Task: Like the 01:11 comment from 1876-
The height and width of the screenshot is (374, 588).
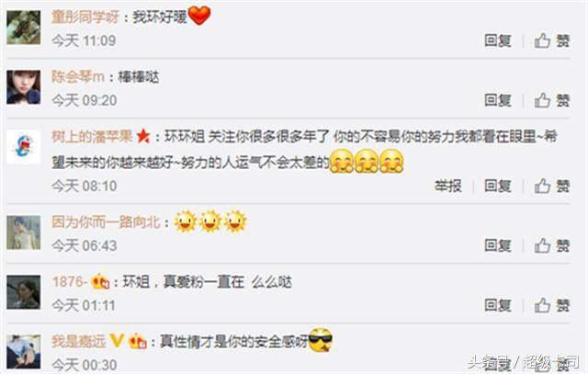Action: (552, 305)
